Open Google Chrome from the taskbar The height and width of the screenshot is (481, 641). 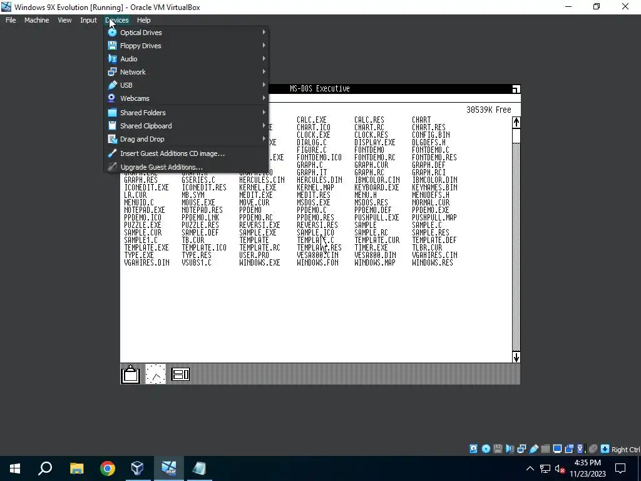[x=107, y=468]
